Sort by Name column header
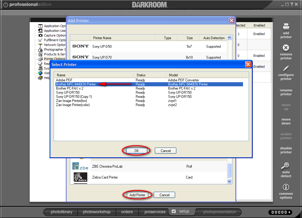 tap(94, 75)
